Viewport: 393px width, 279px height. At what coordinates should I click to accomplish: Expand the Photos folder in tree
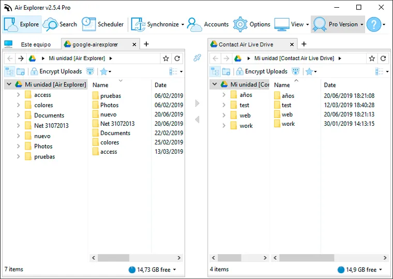click(x=18, y=146)
